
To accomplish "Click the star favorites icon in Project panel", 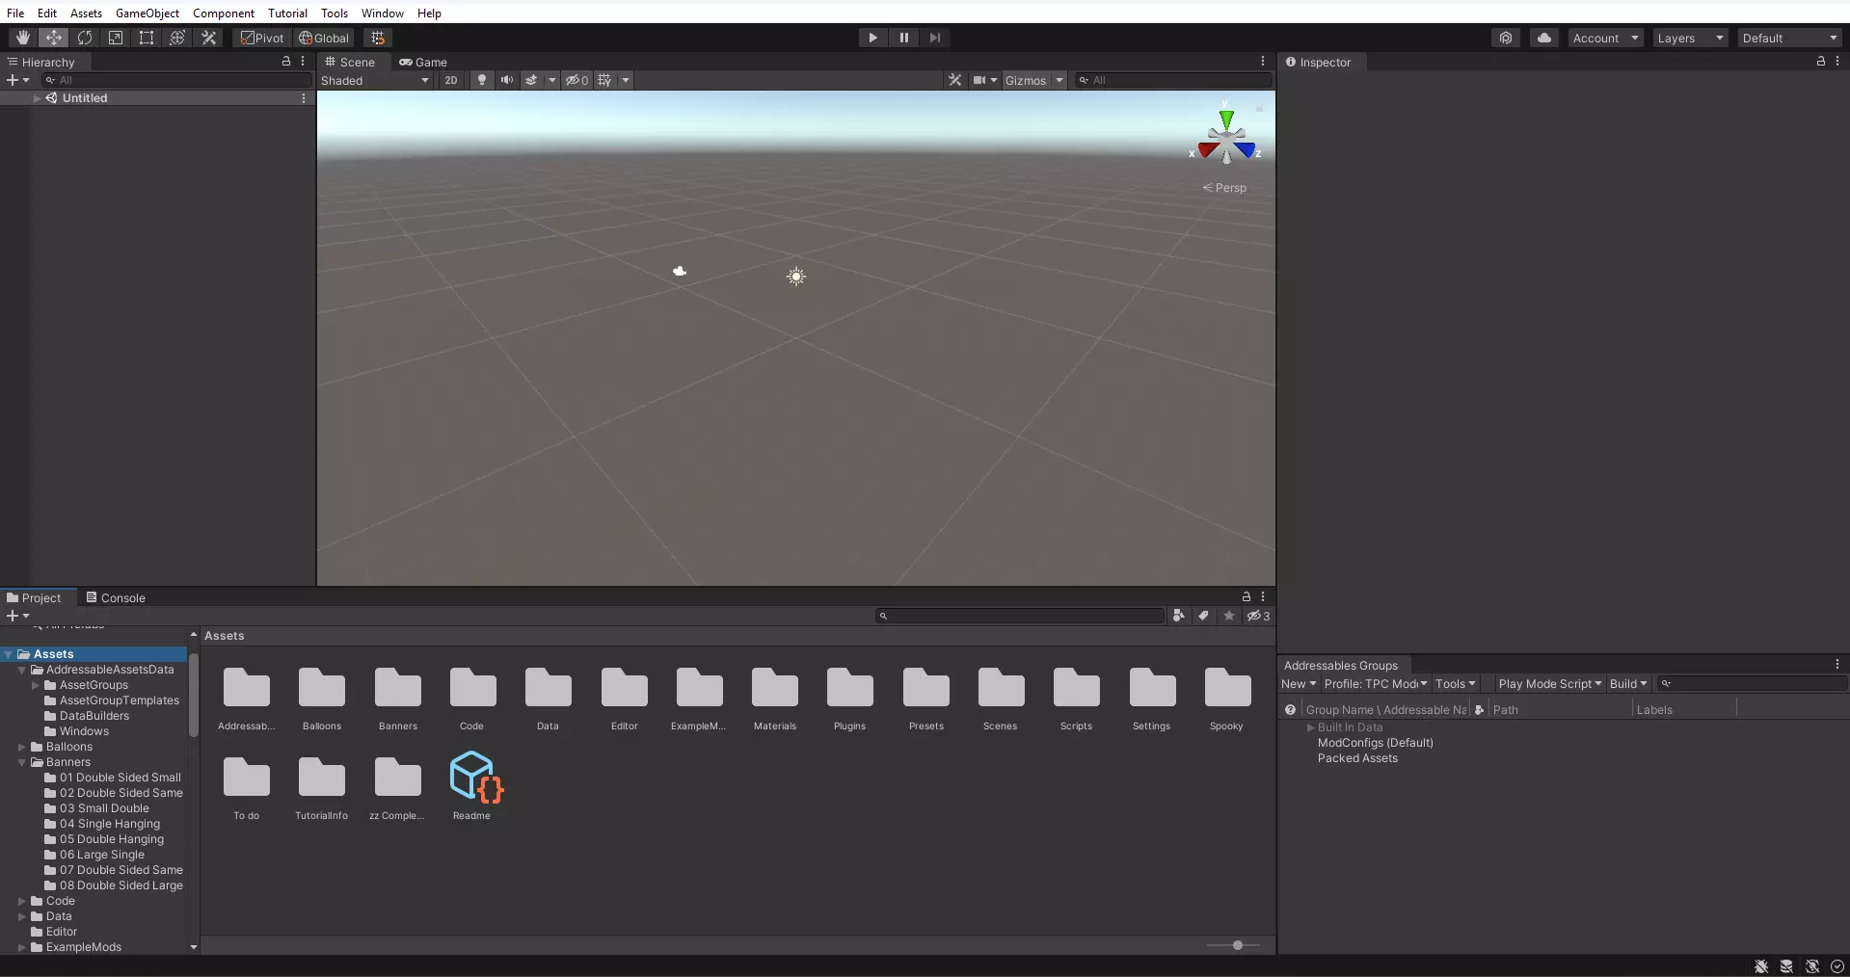I will [x=1229, y=616].
